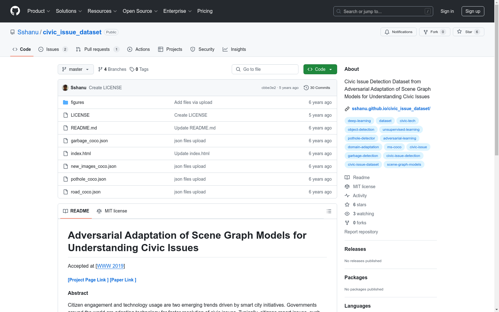This screenshot has height=312, width=499.
Task: View the 4 Branches list
Action: [x=112, y=69]
